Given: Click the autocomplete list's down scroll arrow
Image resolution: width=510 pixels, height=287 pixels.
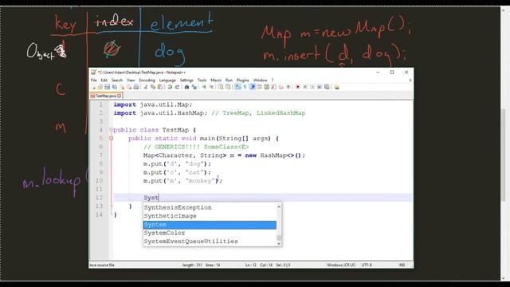Looking at the screenshot, I should point(279,243).
